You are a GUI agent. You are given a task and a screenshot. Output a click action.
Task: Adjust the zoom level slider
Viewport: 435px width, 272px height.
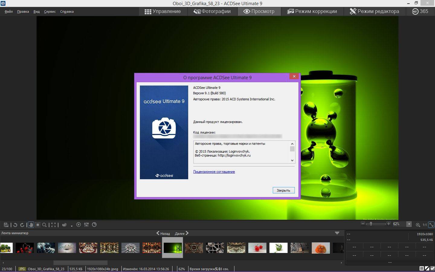click(376, 224)
